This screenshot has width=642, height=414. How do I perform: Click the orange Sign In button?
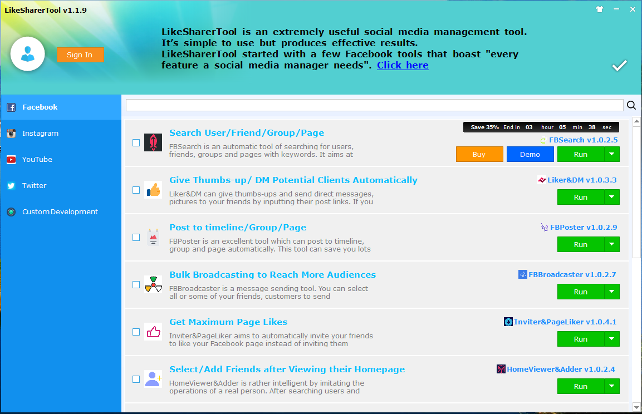click(x=80, y=55)
